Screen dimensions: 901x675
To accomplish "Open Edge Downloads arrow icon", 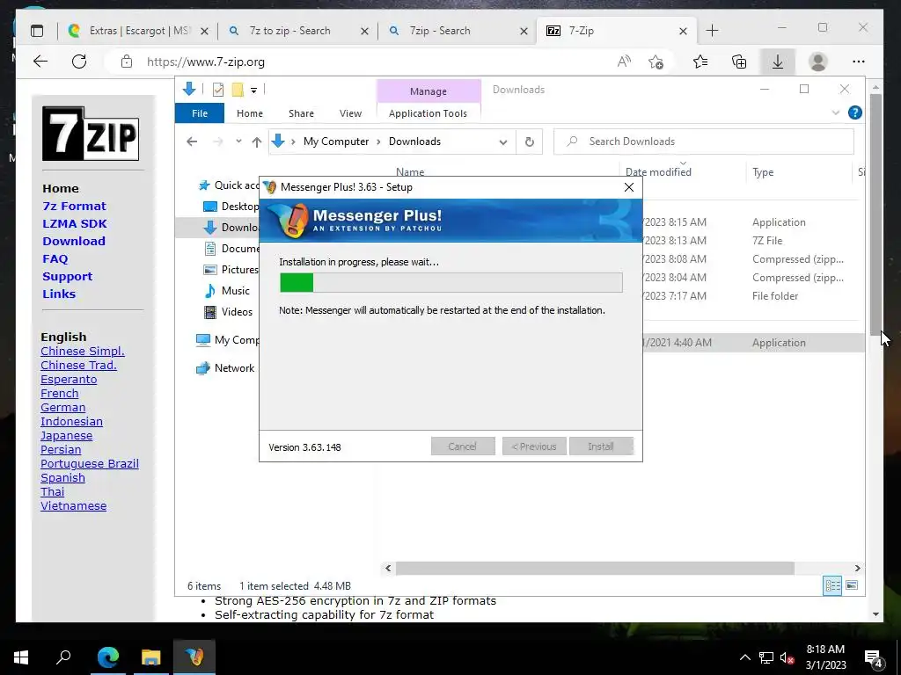I will (x=778, y=62).
